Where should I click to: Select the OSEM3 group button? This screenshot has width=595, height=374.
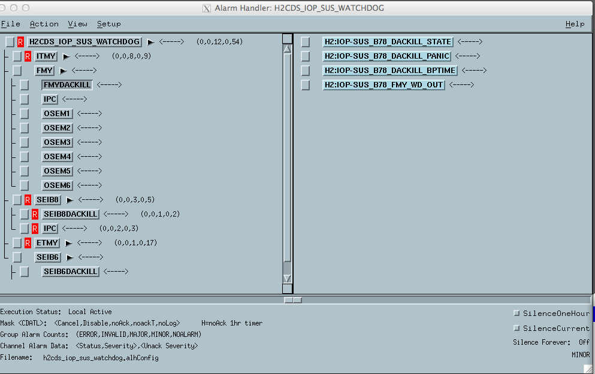point(57,142)
